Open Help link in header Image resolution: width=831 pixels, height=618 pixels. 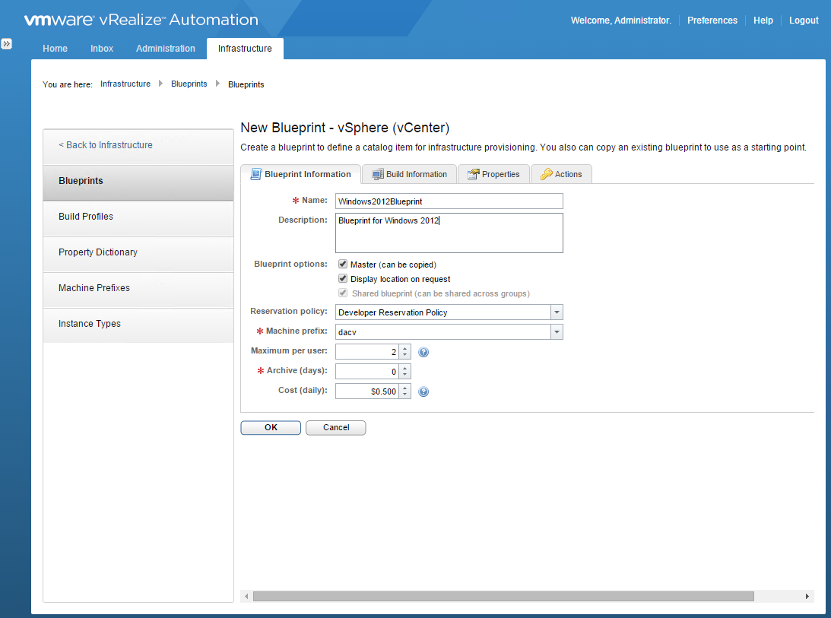pyautogui.click(x=763, y=20)
